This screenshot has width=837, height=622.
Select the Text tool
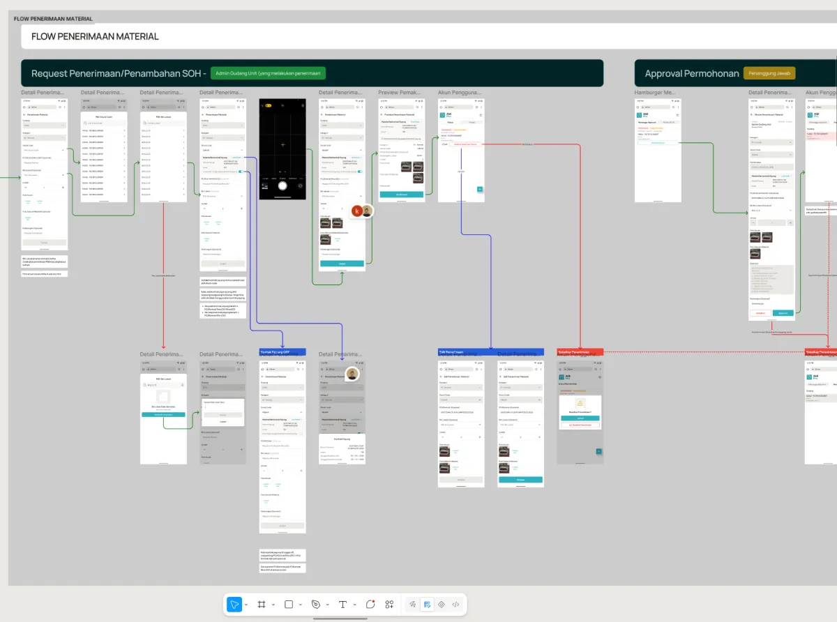coord(342,604)
